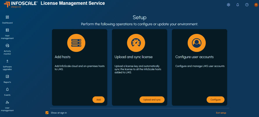The height and width of the screenshot is (117, 259).
Task: Open Reports chart icon
Action: pos(7,76)
